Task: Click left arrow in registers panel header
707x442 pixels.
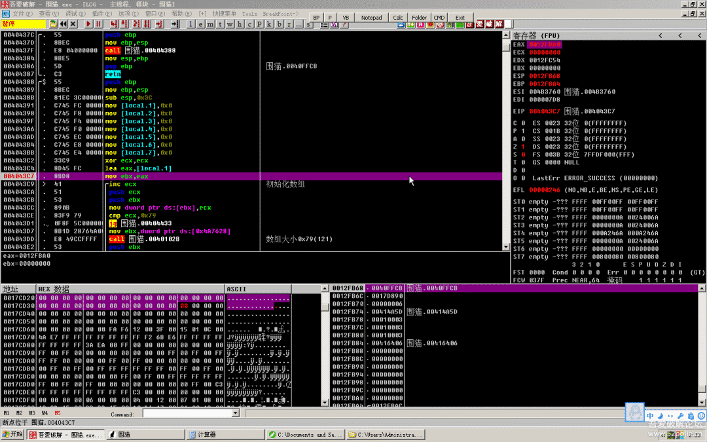Action: pyautogui.click(x=659, y=35)
